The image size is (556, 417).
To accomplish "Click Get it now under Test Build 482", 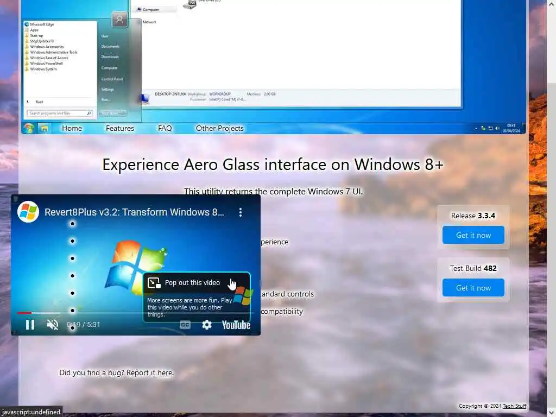I will (473, 288).
